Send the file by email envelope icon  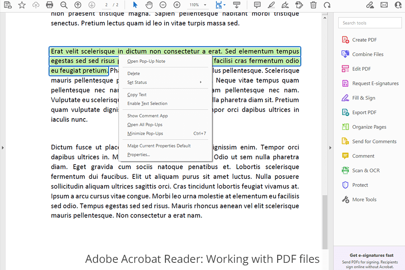(x=384, y=5)
